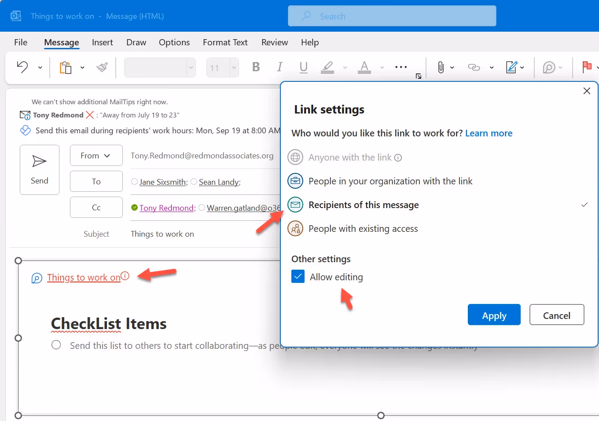Screen dimensions: 599x421
Task: Uncheck the Allow editing checkbox
Action: (x=298, y=277)
